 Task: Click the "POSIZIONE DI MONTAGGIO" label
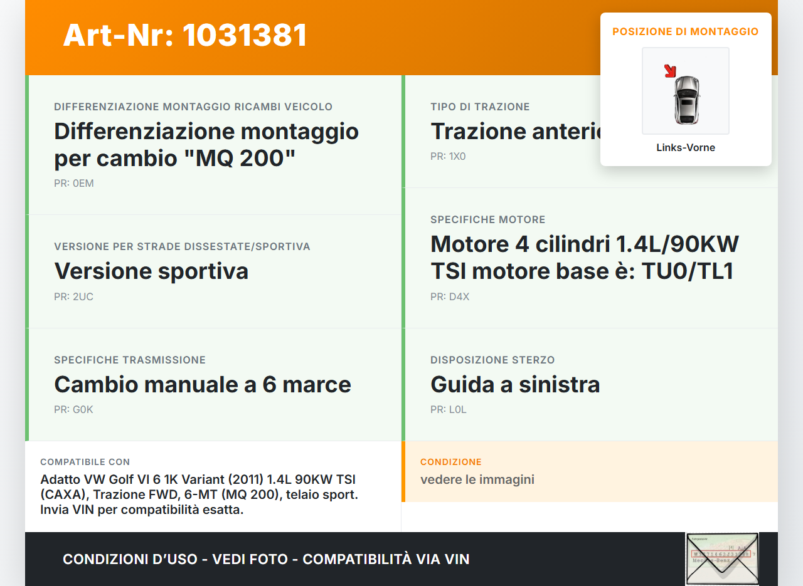pyautogui.click(x=686, y=31)
